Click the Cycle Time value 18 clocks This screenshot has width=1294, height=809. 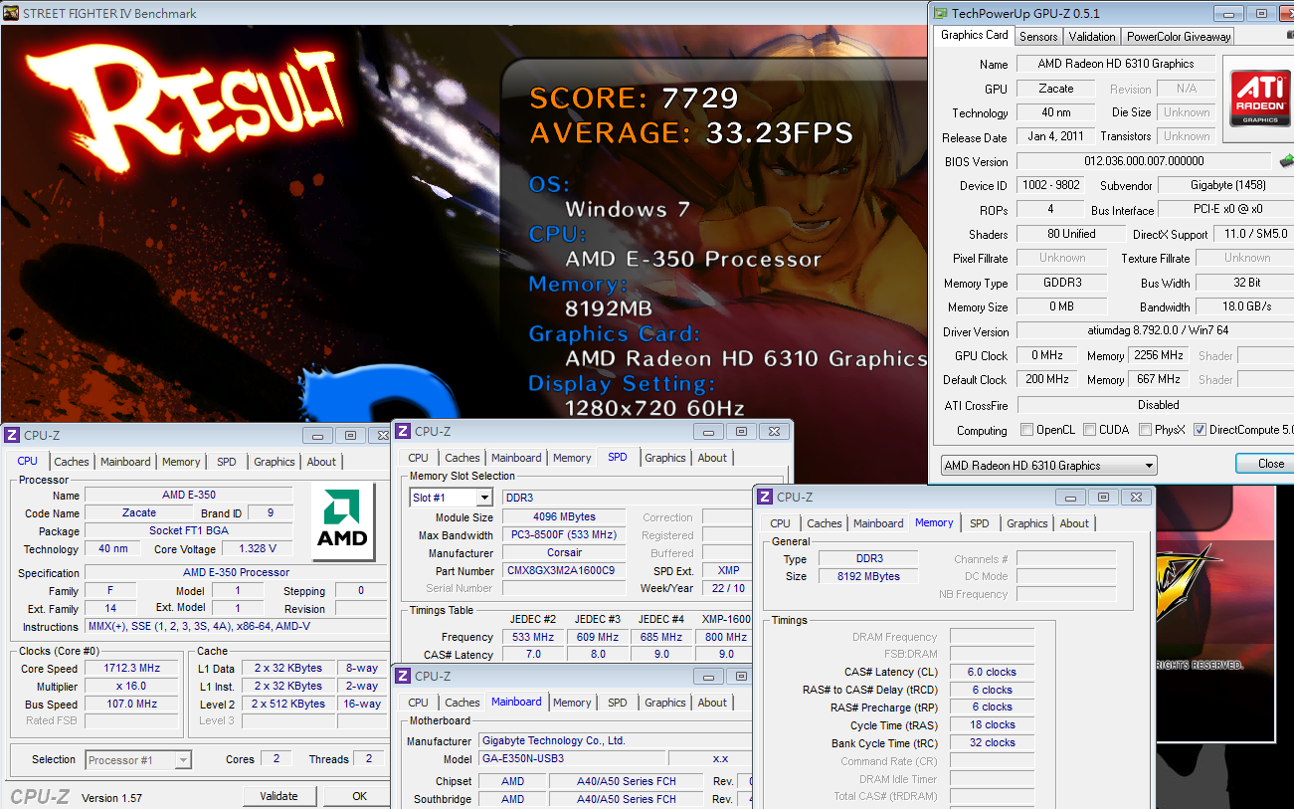point(993,724)
